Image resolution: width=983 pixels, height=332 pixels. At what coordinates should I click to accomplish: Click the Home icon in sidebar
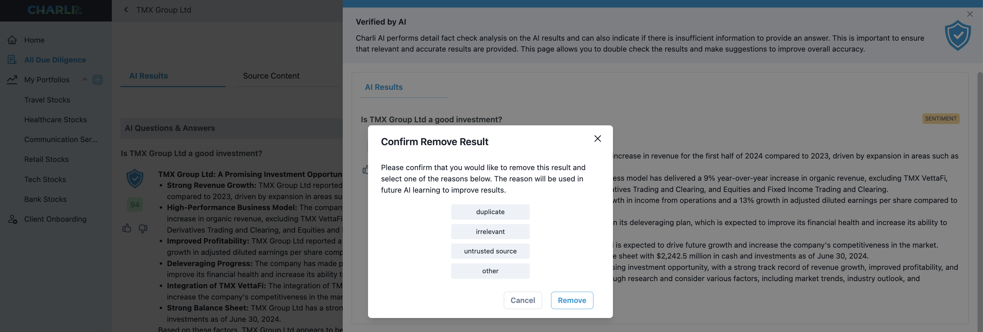tap(12, 40)
